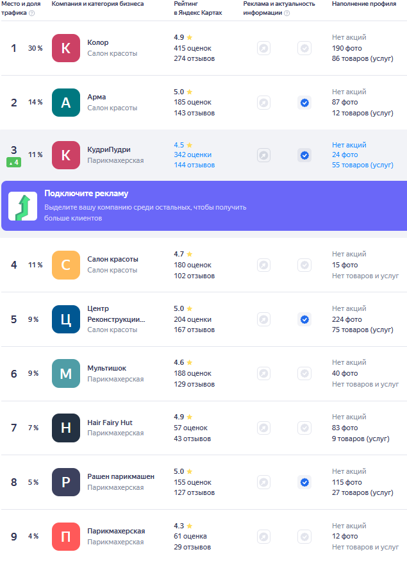
Task: Click the '61 оценка' text
Action: point(190,536)
